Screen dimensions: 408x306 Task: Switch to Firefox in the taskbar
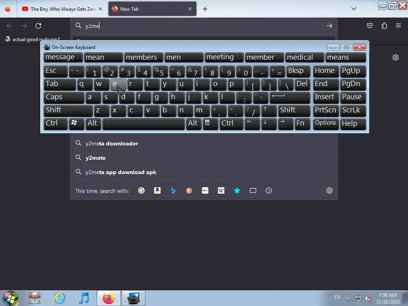point(108,298)
